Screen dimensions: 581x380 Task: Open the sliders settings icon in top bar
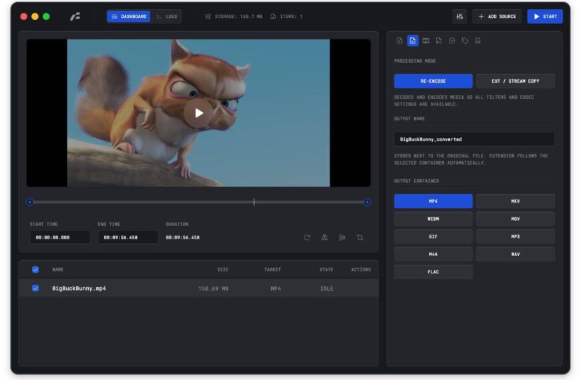click(459, 17)
